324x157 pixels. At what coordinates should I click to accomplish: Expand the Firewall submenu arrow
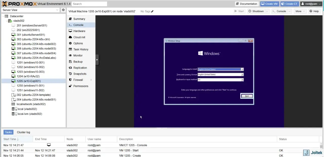point(91,80)
